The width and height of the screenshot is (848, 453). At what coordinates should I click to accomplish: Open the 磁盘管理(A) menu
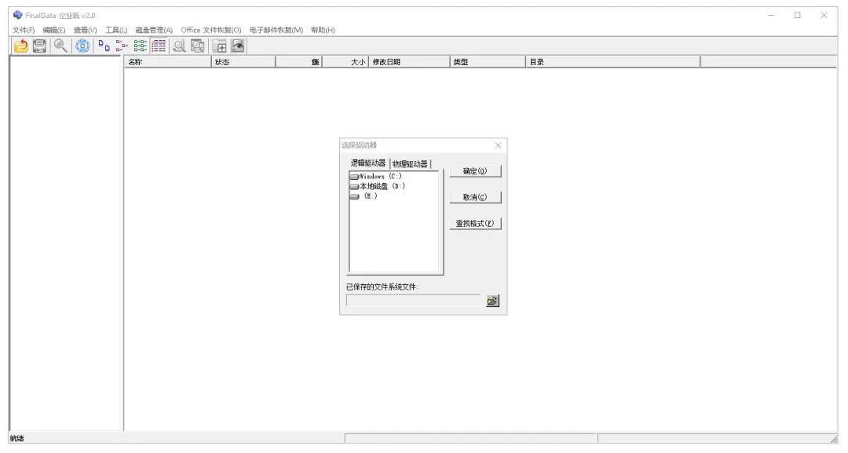(x=154, y=31)
